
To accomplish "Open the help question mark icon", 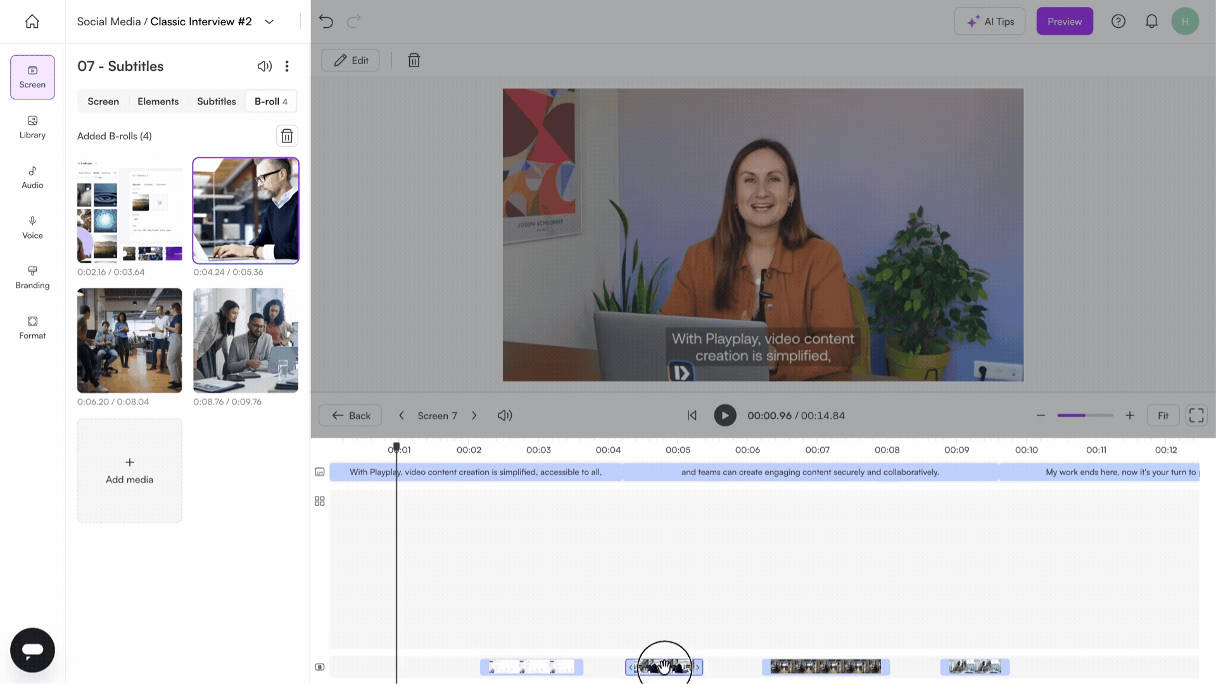I will click(1118, 22).
